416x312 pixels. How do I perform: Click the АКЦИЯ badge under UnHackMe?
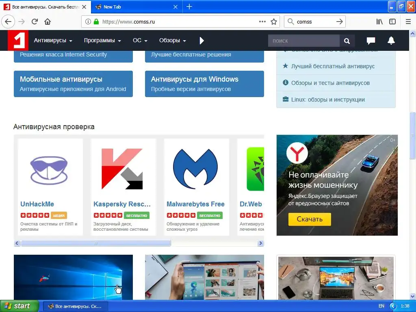pyautogui.click(x=58, y=215)
